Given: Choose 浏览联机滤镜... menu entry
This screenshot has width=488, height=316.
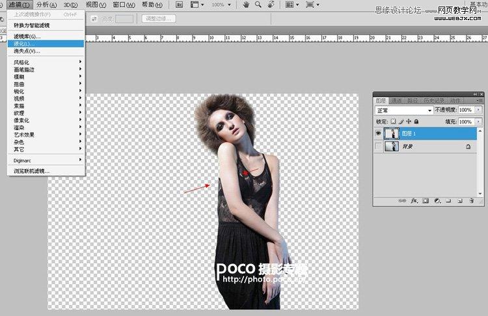Looking at the screenshot, I should coord(46,171).
